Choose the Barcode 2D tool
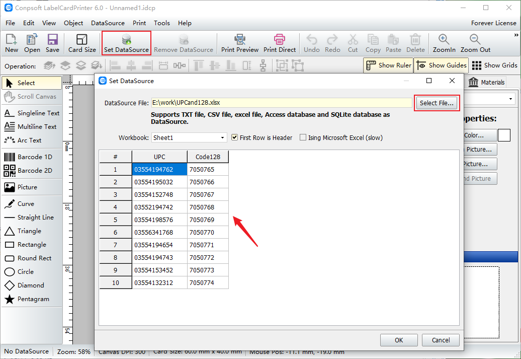The width and height of the screenshot is (521, 359). pyautogui.click(x=32, y=170)
